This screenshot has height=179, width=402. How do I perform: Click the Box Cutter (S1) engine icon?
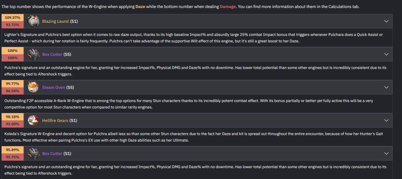pyautogui.click(x=33, y=153)
